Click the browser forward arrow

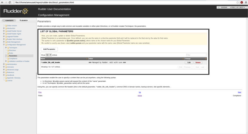pyautogui.click(x=6, y=2)
